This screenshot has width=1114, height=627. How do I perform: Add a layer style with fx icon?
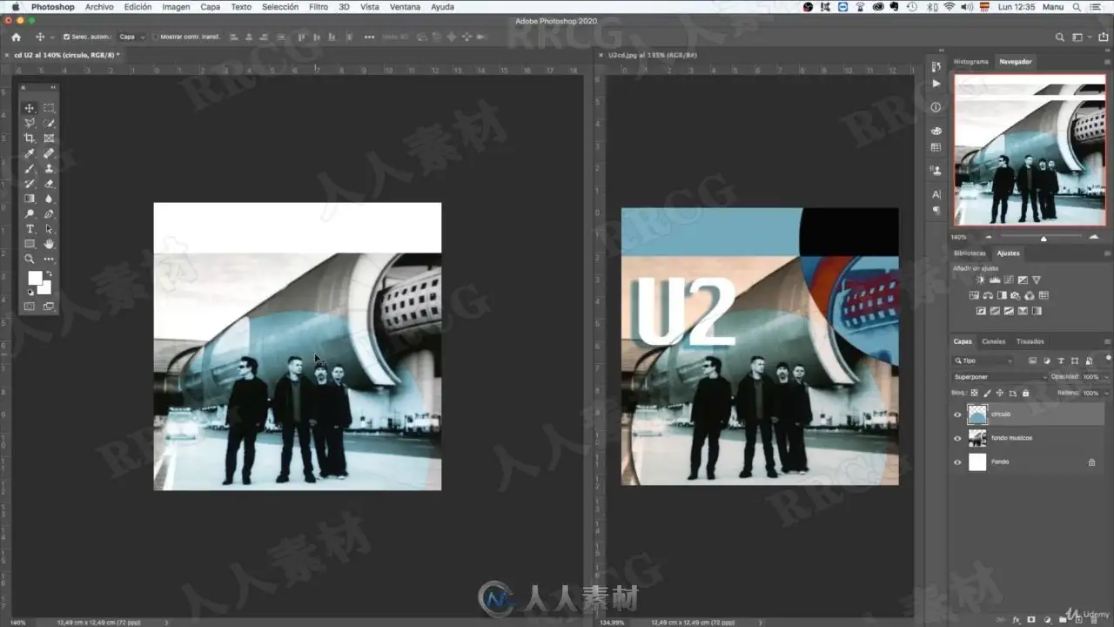point(1017,619)
